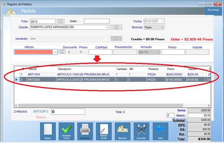Viewport: 224px width, 143px height.
Task: Open Abonos payments
Action: click(x=123, y=131)
